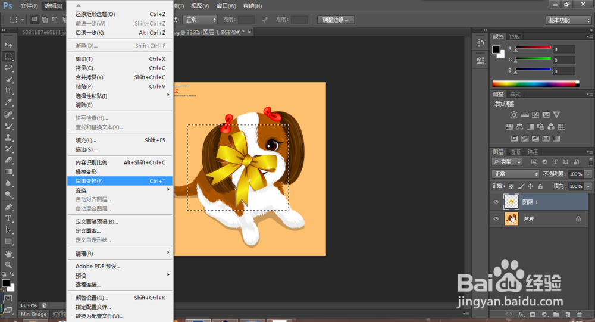
Task: Toggle the layer filter switch
Action: pyautogui.click(x=590, y=162)
